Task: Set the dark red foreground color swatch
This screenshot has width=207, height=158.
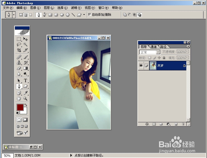Action: [x=20, y=107]
